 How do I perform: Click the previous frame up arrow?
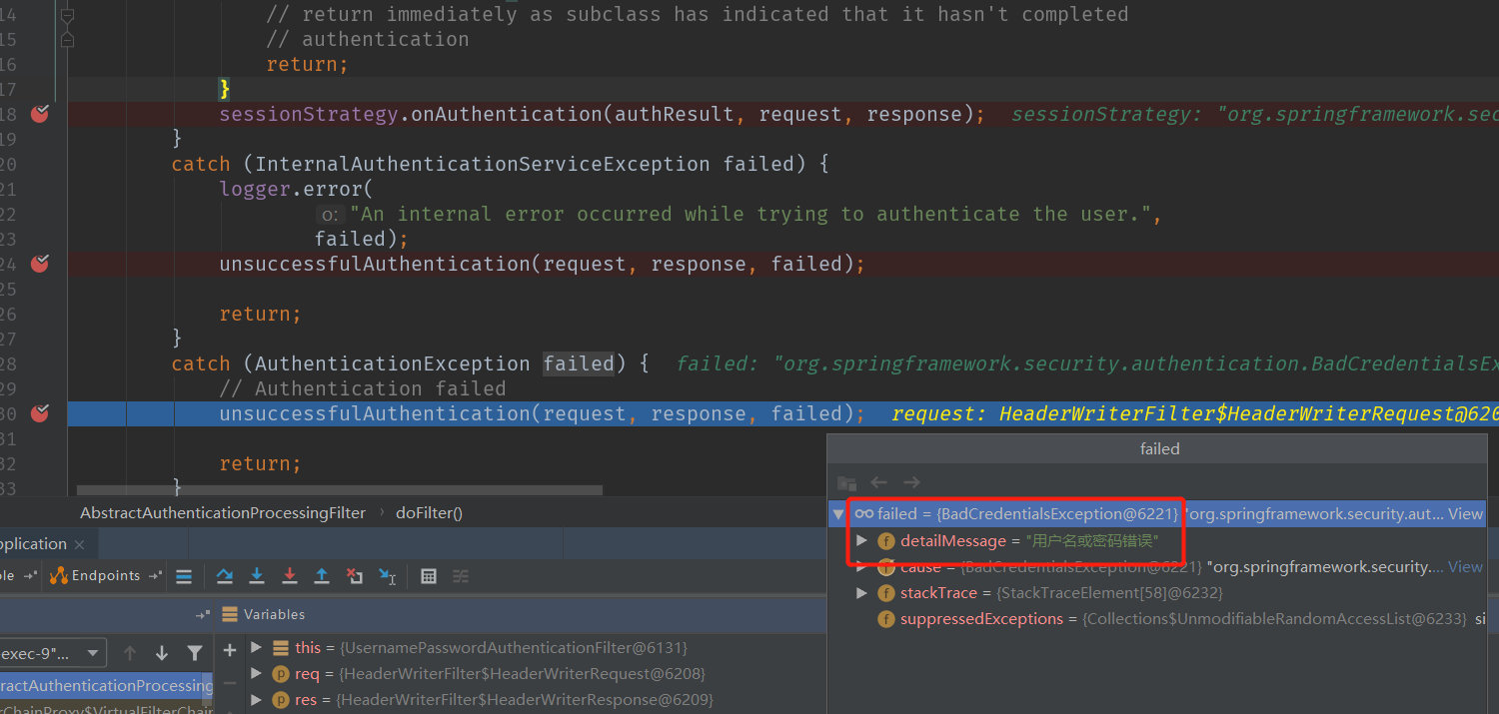pyautogui.click(x=130, y=653)
